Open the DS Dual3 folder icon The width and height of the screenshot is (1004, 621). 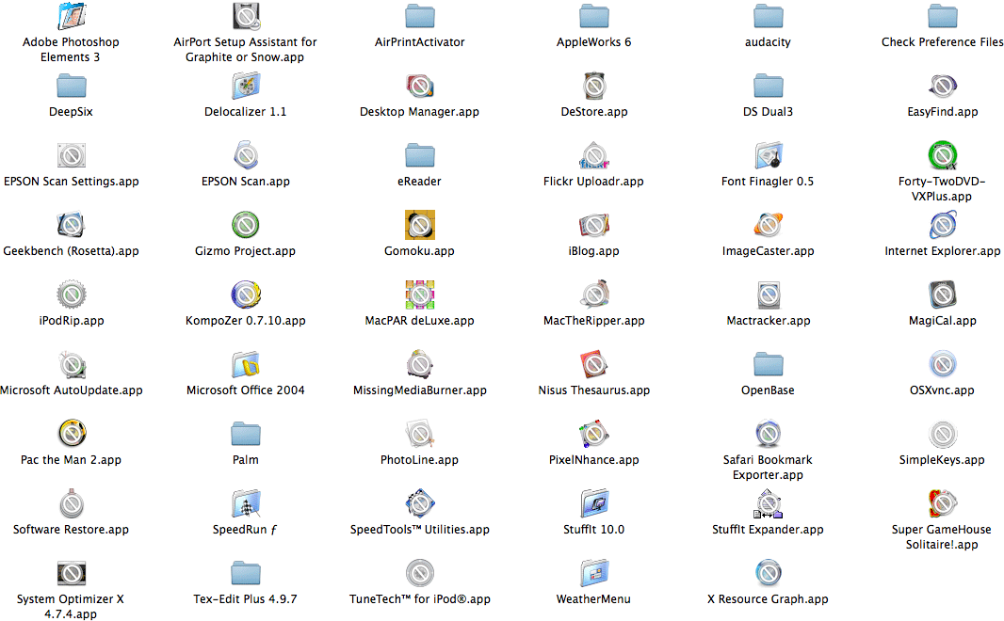click(769, 86)
